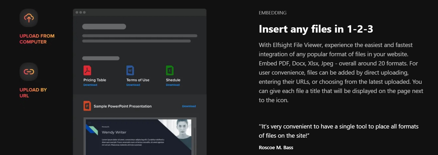Click the PowerPoint presentation file icon
Screen dimensions: 438x155
[87, 106]
